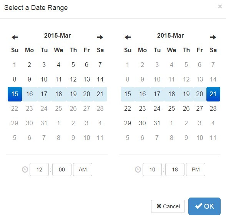
Task: Click the Cancel button
Action: tap(168, 206)
